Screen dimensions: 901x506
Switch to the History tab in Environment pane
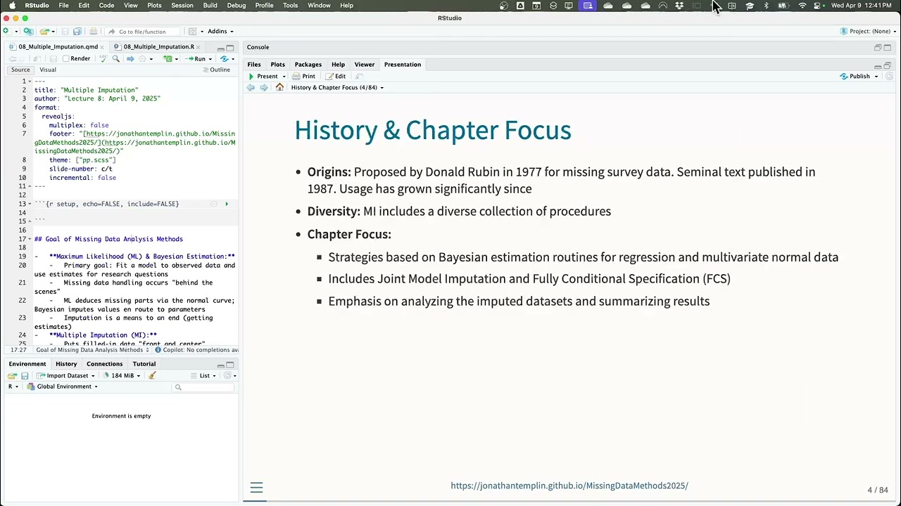tap(66, 364)
